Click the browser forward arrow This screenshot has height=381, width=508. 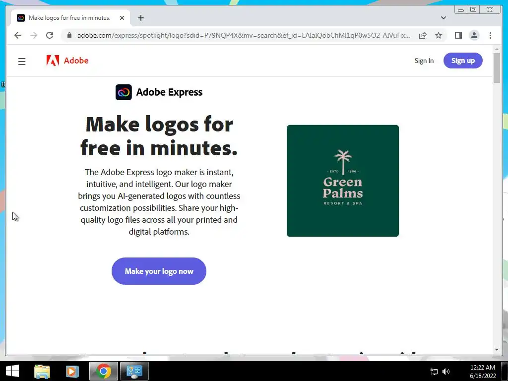[34, 35]
